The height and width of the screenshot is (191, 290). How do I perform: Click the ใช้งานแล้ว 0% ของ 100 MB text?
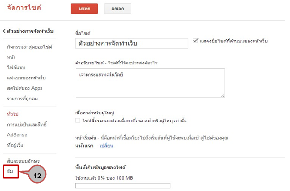click(104, 178)
